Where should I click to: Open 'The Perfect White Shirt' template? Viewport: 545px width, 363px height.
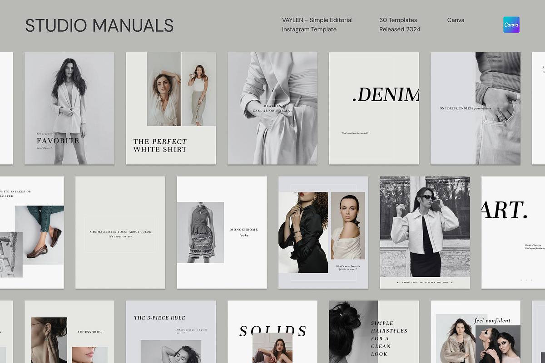(x=171, y=108)
